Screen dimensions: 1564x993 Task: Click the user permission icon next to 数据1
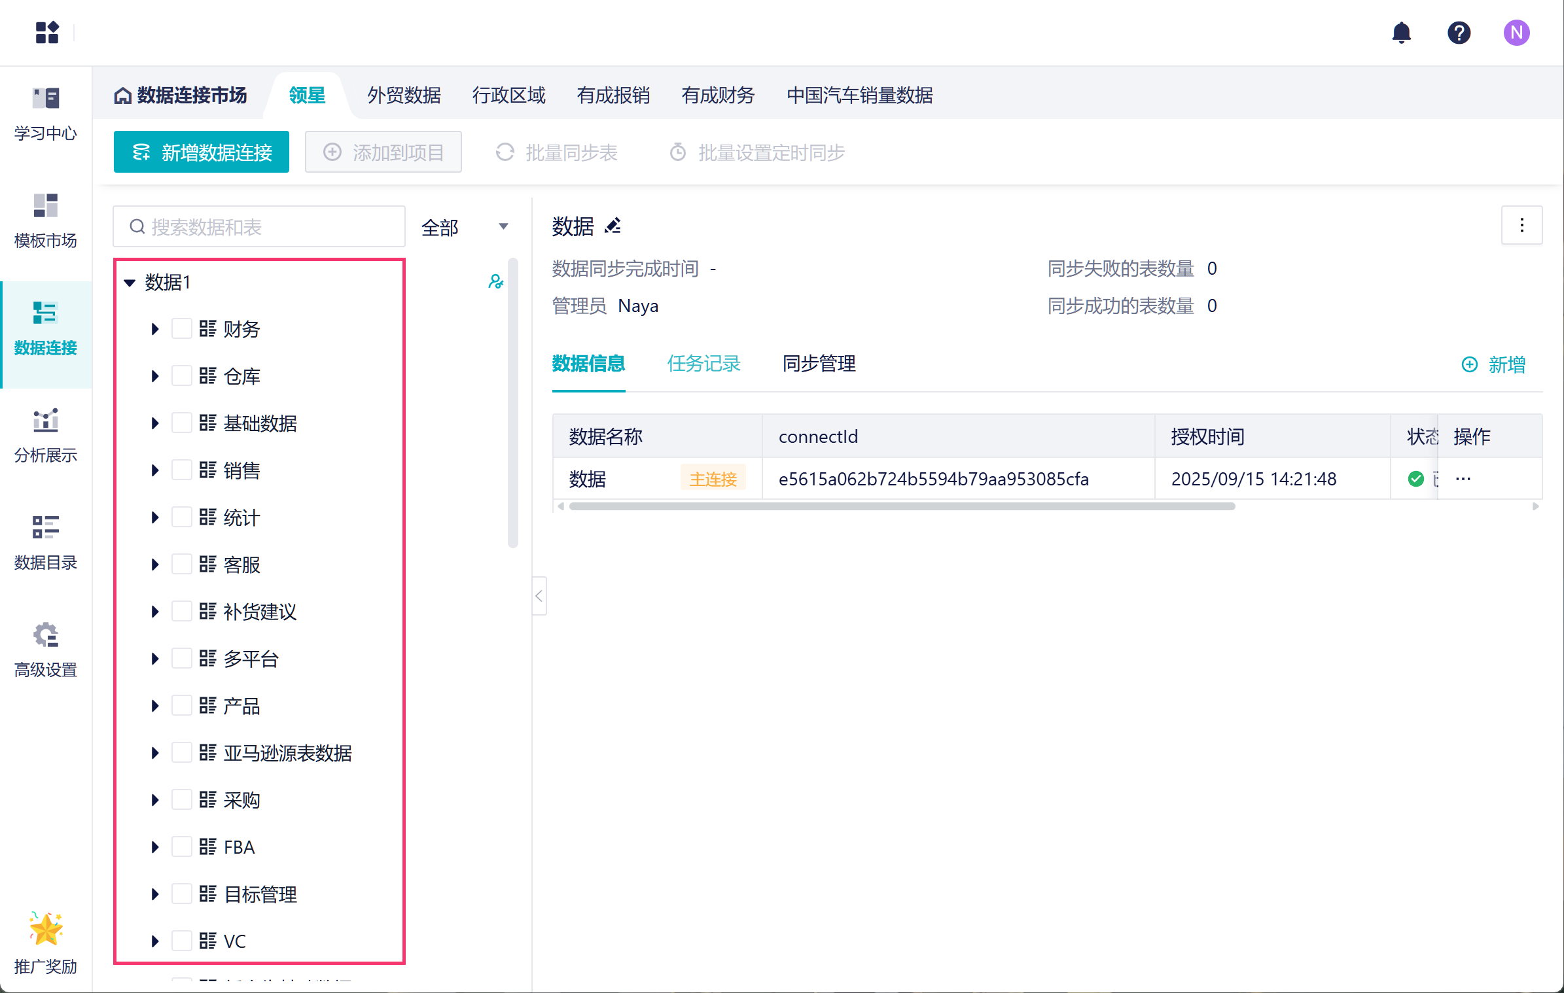point(495,282)
